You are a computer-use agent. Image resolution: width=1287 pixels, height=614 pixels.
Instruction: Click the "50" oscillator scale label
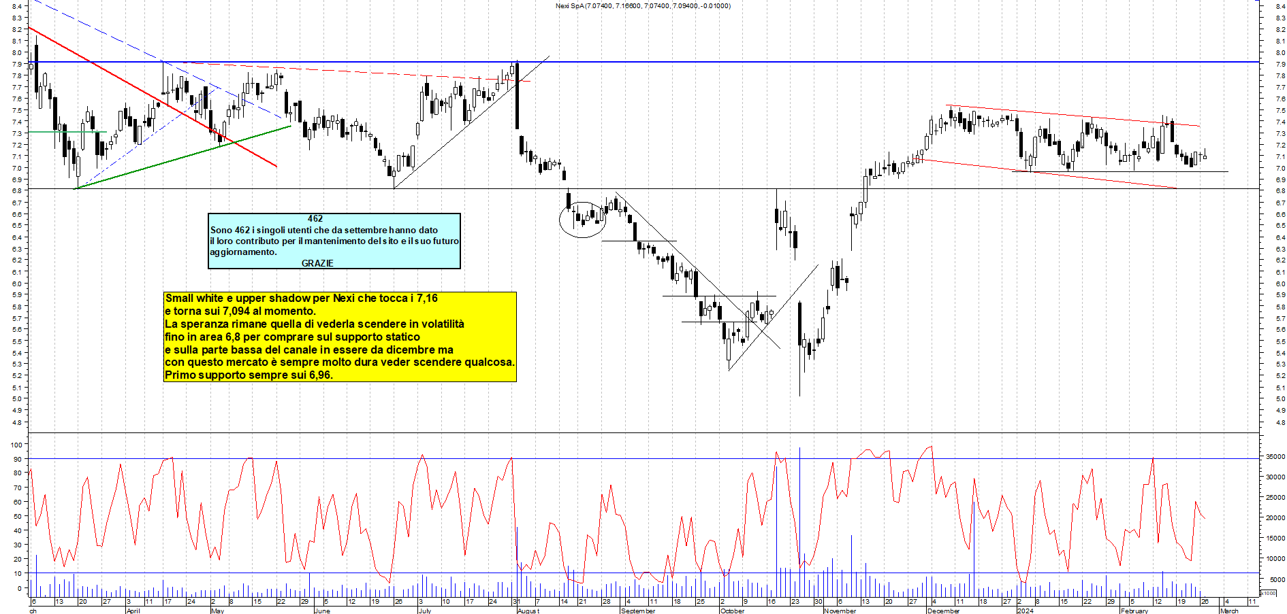point(18,517)
